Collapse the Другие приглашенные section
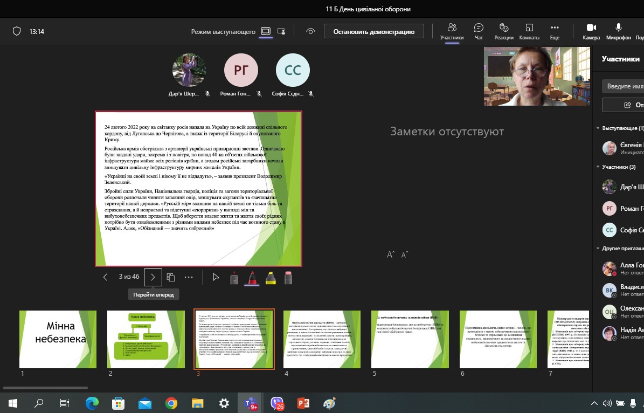 click(598, 249)
